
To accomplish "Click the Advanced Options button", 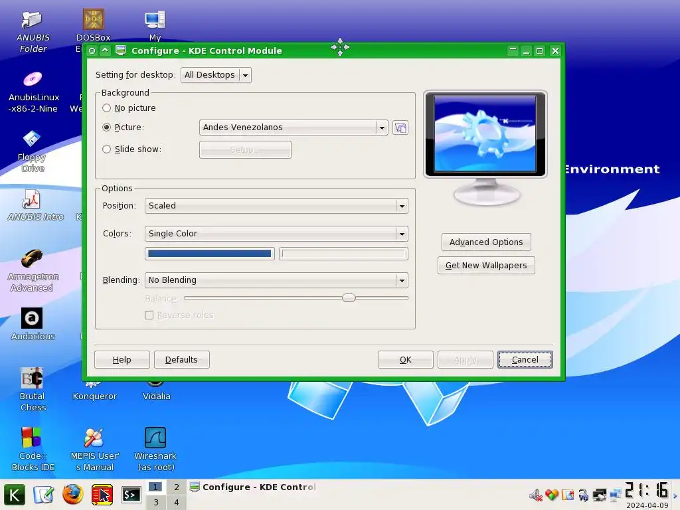I will [486, 242].
